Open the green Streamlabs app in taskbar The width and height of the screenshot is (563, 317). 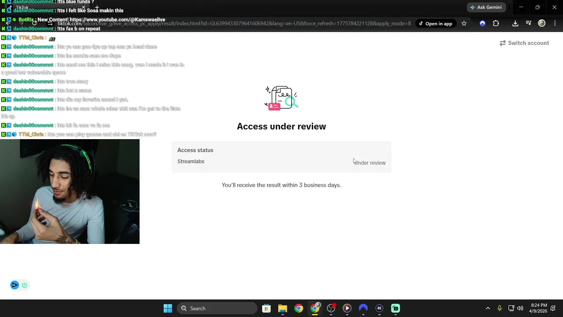[x=395, y=308]
